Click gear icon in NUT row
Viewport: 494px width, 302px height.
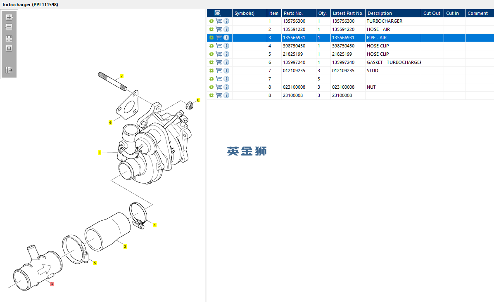tap(211, 87)
